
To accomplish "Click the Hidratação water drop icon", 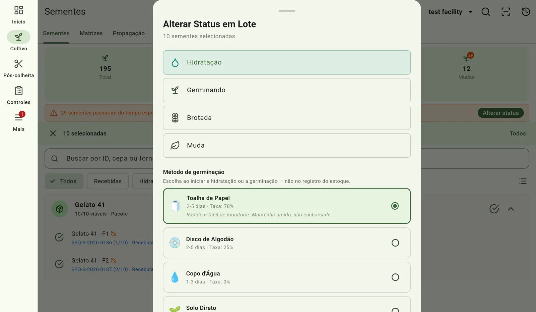I will (175, 63).
